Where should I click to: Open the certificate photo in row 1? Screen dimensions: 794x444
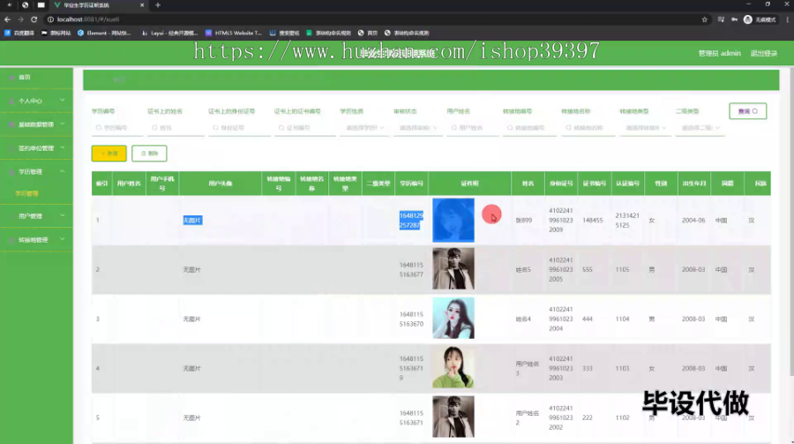pos(453,220)
